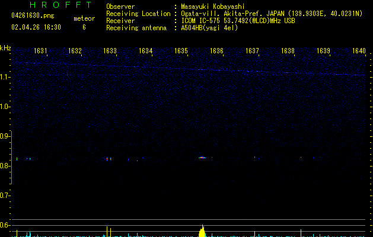Click time marker 1639
The image size is (373, 237).
pyautogui.click(x=324, y=51)
